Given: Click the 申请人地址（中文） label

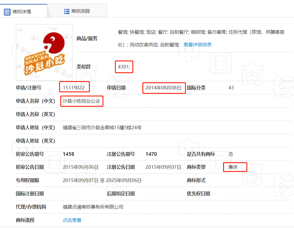Looking at the screenshot, I should [35, 128].
